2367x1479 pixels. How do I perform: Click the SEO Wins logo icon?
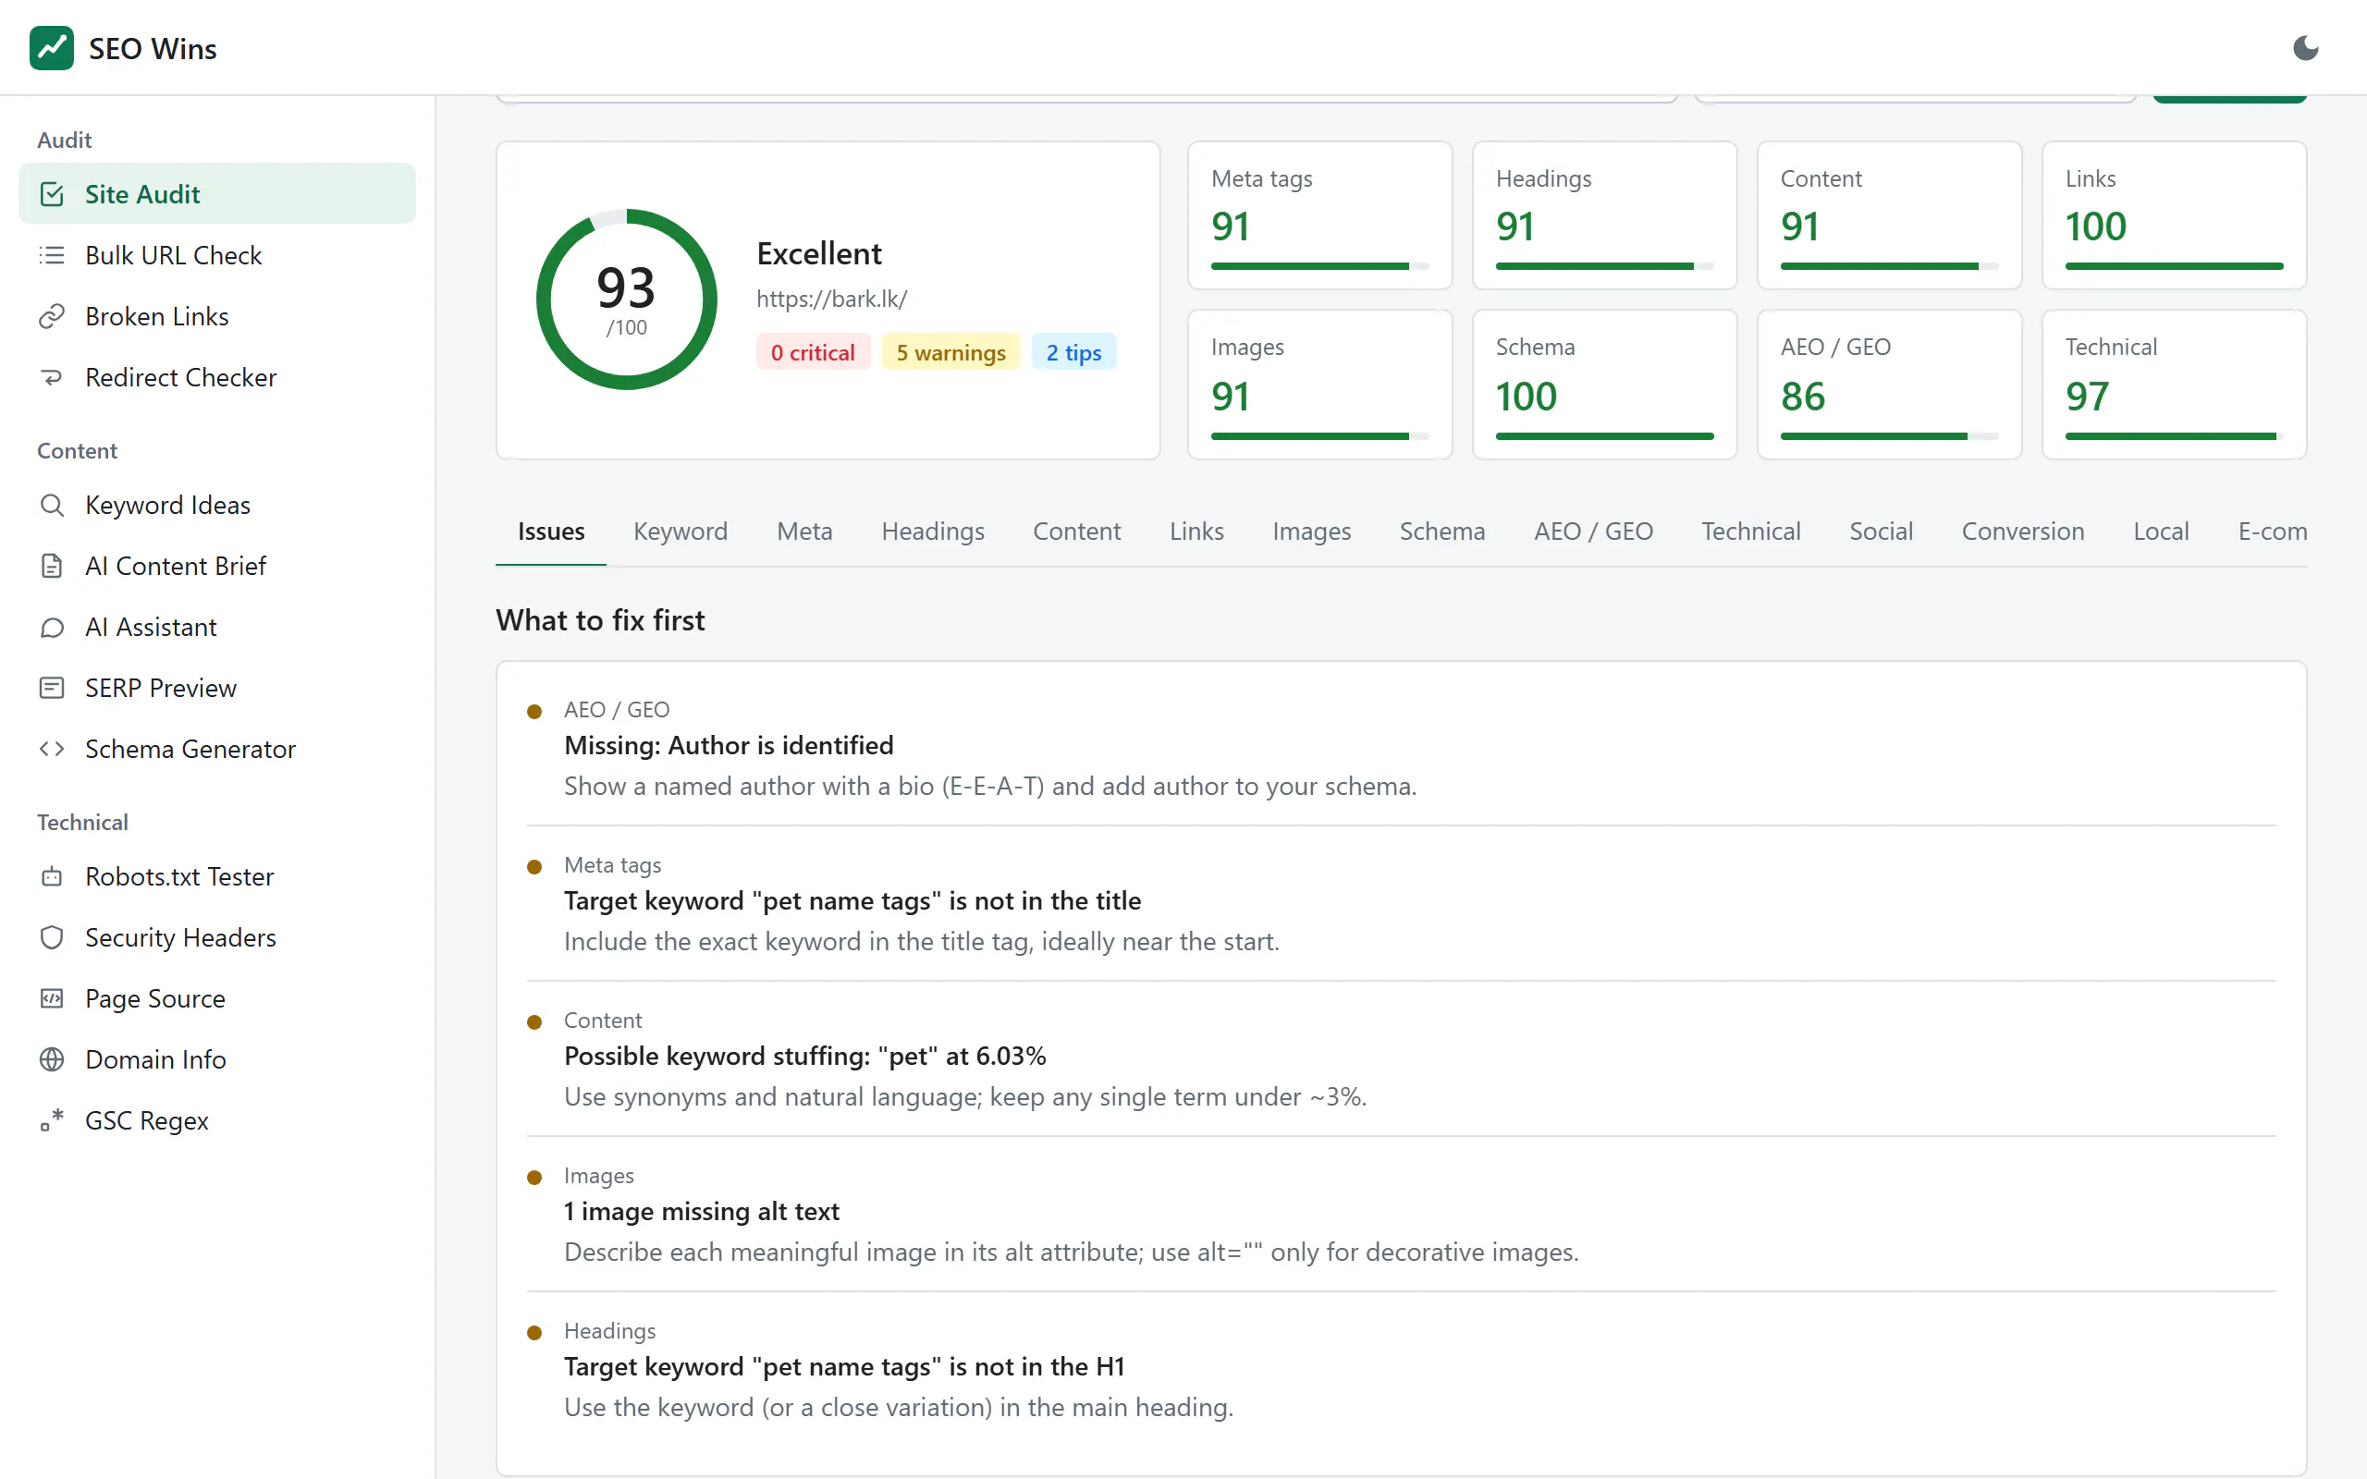[52, 48]
